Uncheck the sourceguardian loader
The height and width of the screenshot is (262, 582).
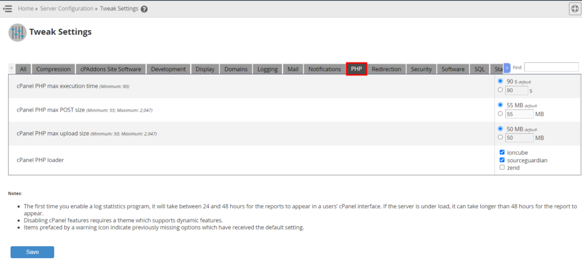(x=502, y=160)
